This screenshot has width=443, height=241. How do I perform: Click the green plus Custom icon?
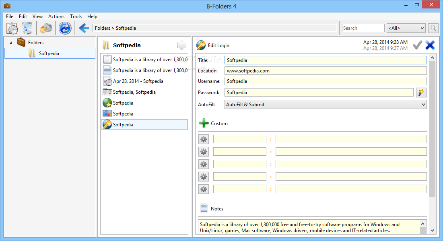point(204,123)
